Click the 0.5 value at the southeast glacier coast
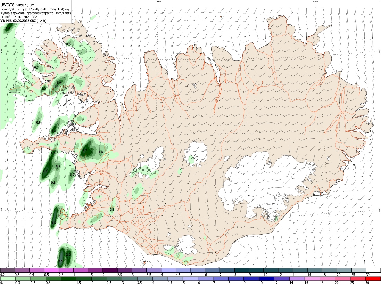 click(276, 219)
